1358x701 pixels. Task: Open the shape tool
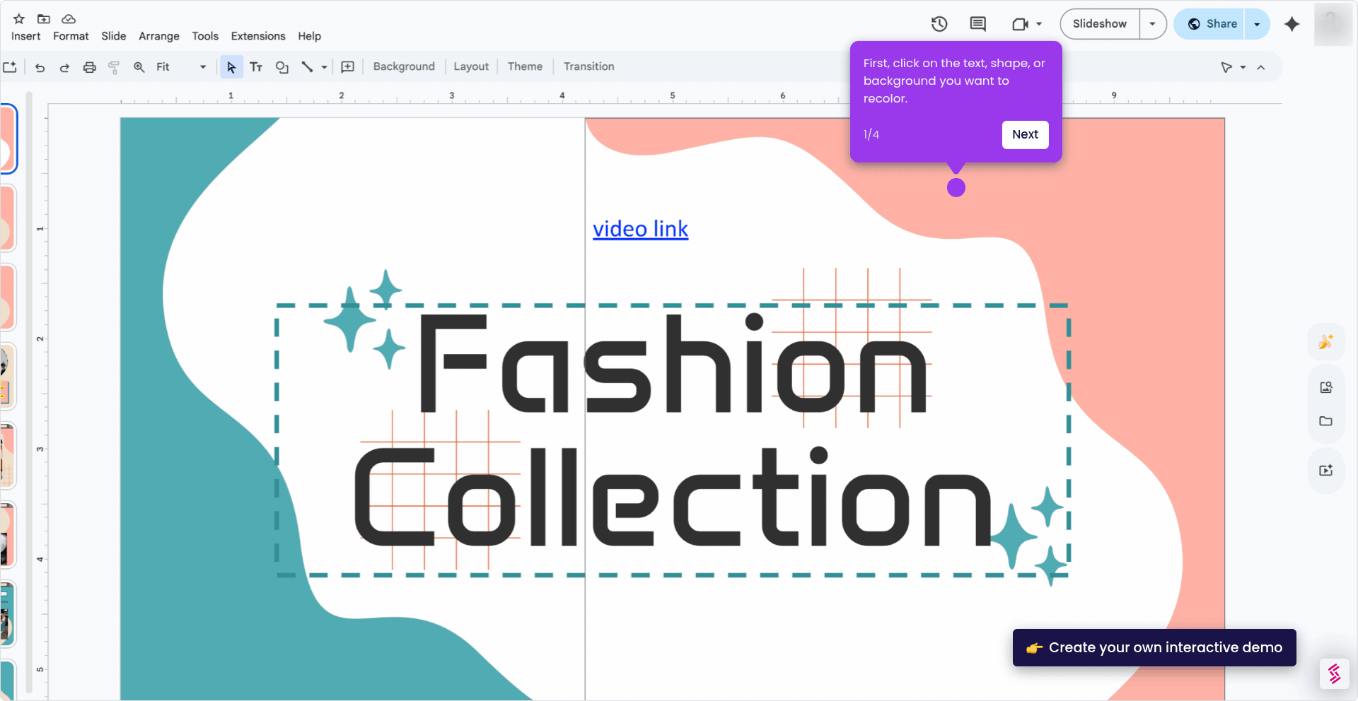(282, 67)
